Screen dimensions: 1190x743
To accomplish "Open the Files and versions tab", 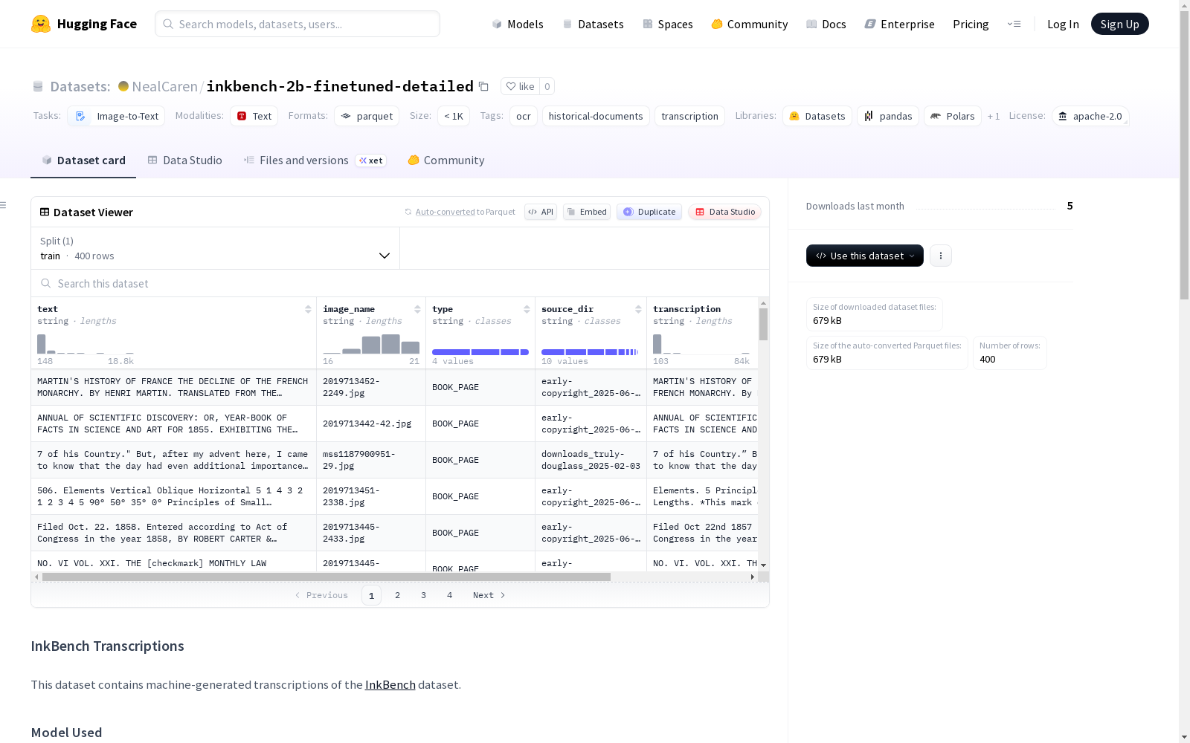I will click(315, 160).
